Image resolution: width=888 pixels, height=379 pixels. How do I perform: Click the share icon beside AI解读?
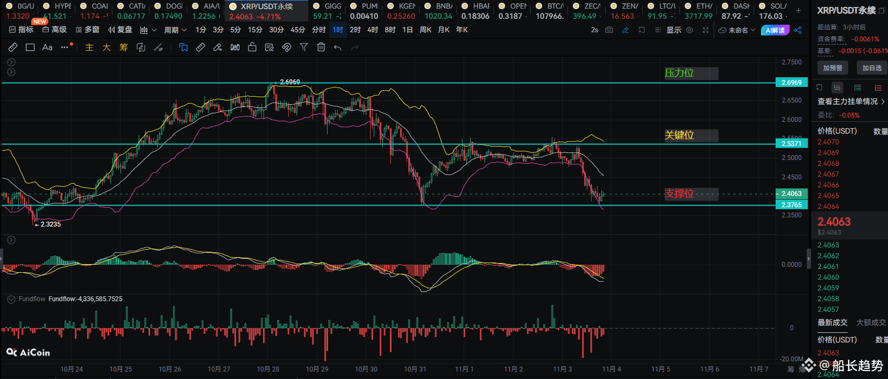[798, 30]
